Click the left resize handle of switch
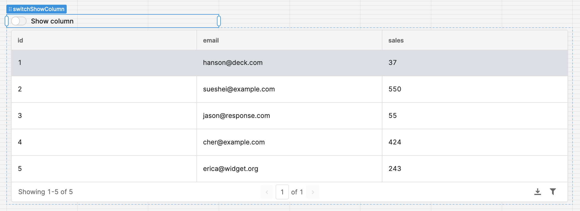 pyautogui.click(x=7, y=21)
